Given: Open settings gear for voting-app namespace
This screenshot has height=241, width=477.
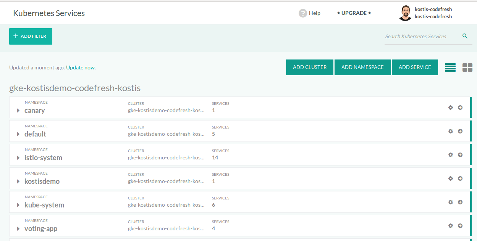Looking at the screenshot, I should pyautogui.click(x=451, y=226).
